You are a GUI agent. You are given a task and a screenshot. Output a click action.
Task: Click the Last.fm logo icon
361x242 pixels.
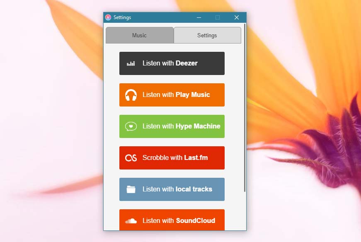[131, 158]
